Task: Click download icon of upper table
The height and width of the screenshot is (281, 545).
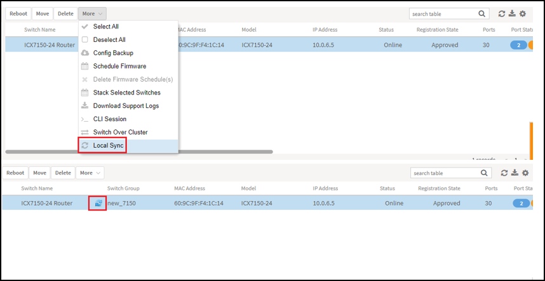Action: [512, 14]
